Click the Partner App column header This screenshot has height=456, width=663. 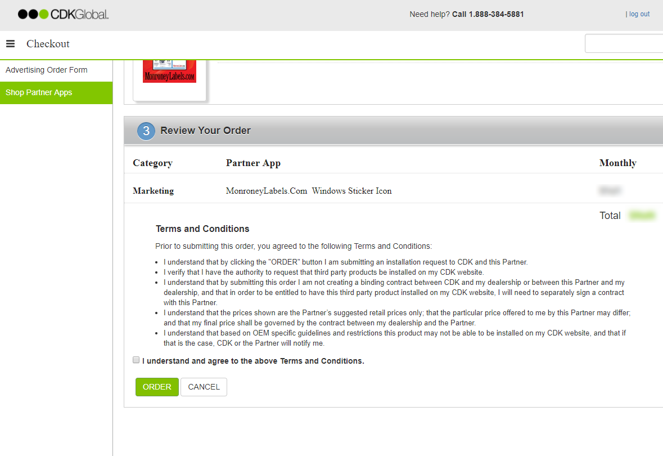[253, 163]
